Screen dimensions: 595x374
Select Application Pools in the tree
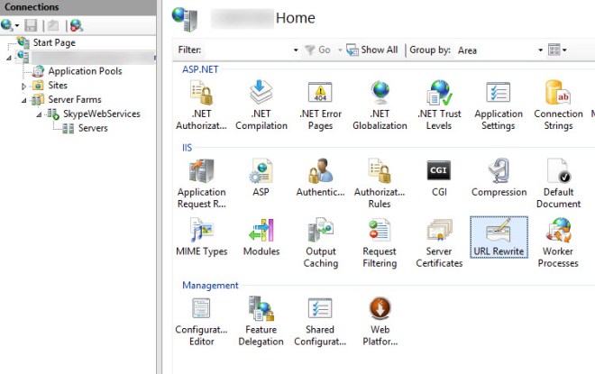(85, 71)
